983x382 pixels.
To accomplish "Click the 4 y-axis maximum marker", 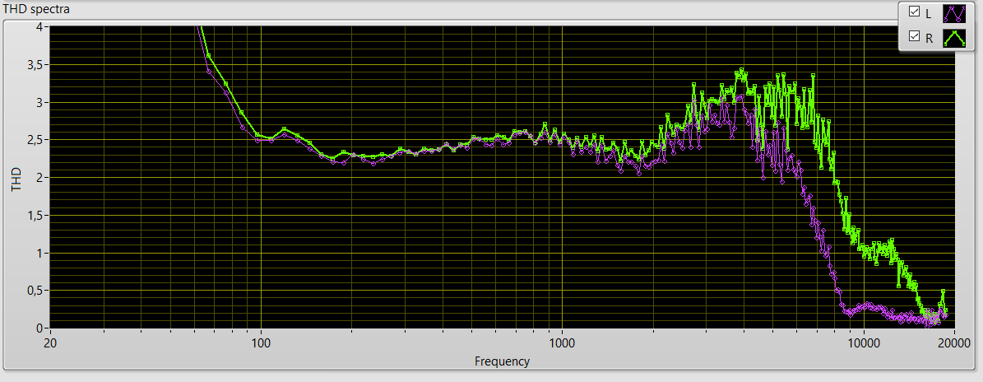I will click(x=39, y=27).
